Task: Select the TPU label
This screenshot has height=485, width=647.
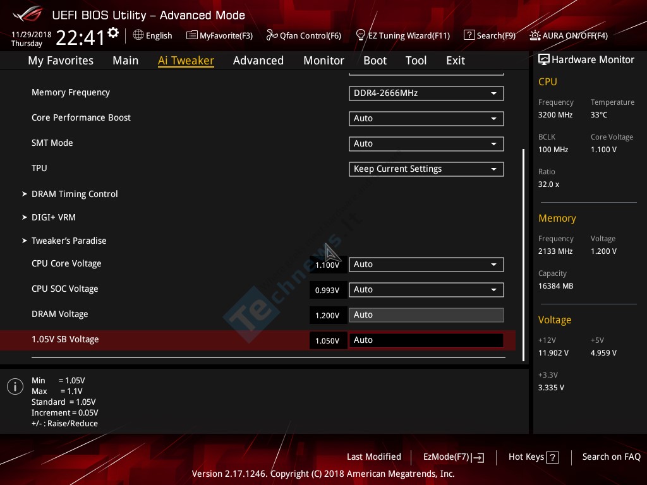Action: tap(39, 168)
